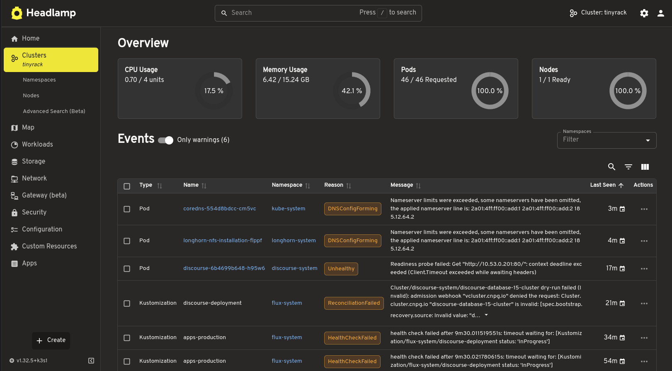Click the Home sidebar icon
The width and height of the screenshot is (672, 371).
tap(15, 39)
